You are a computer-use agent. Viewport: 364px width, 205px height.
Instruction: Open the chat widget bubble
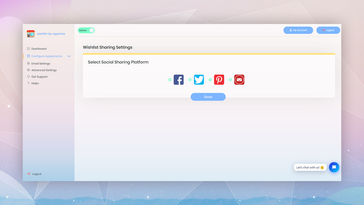[x=334, y=167]
